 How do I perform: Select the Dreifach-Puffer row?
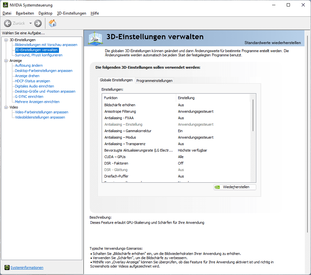[176, 176]
